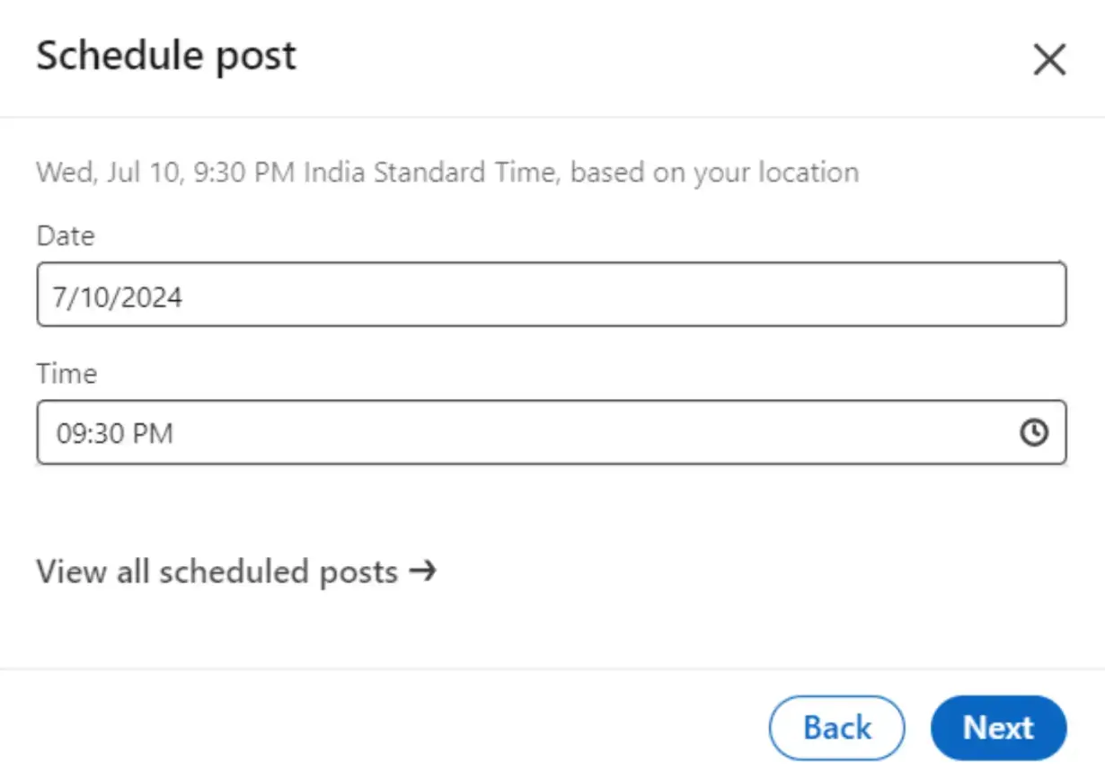
Task: Expand the time options for 09:30 PM
Action: [1035, 433]
